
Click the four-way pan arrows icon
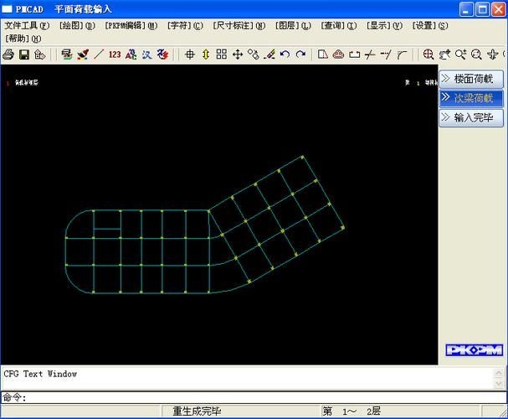[238, 54]
